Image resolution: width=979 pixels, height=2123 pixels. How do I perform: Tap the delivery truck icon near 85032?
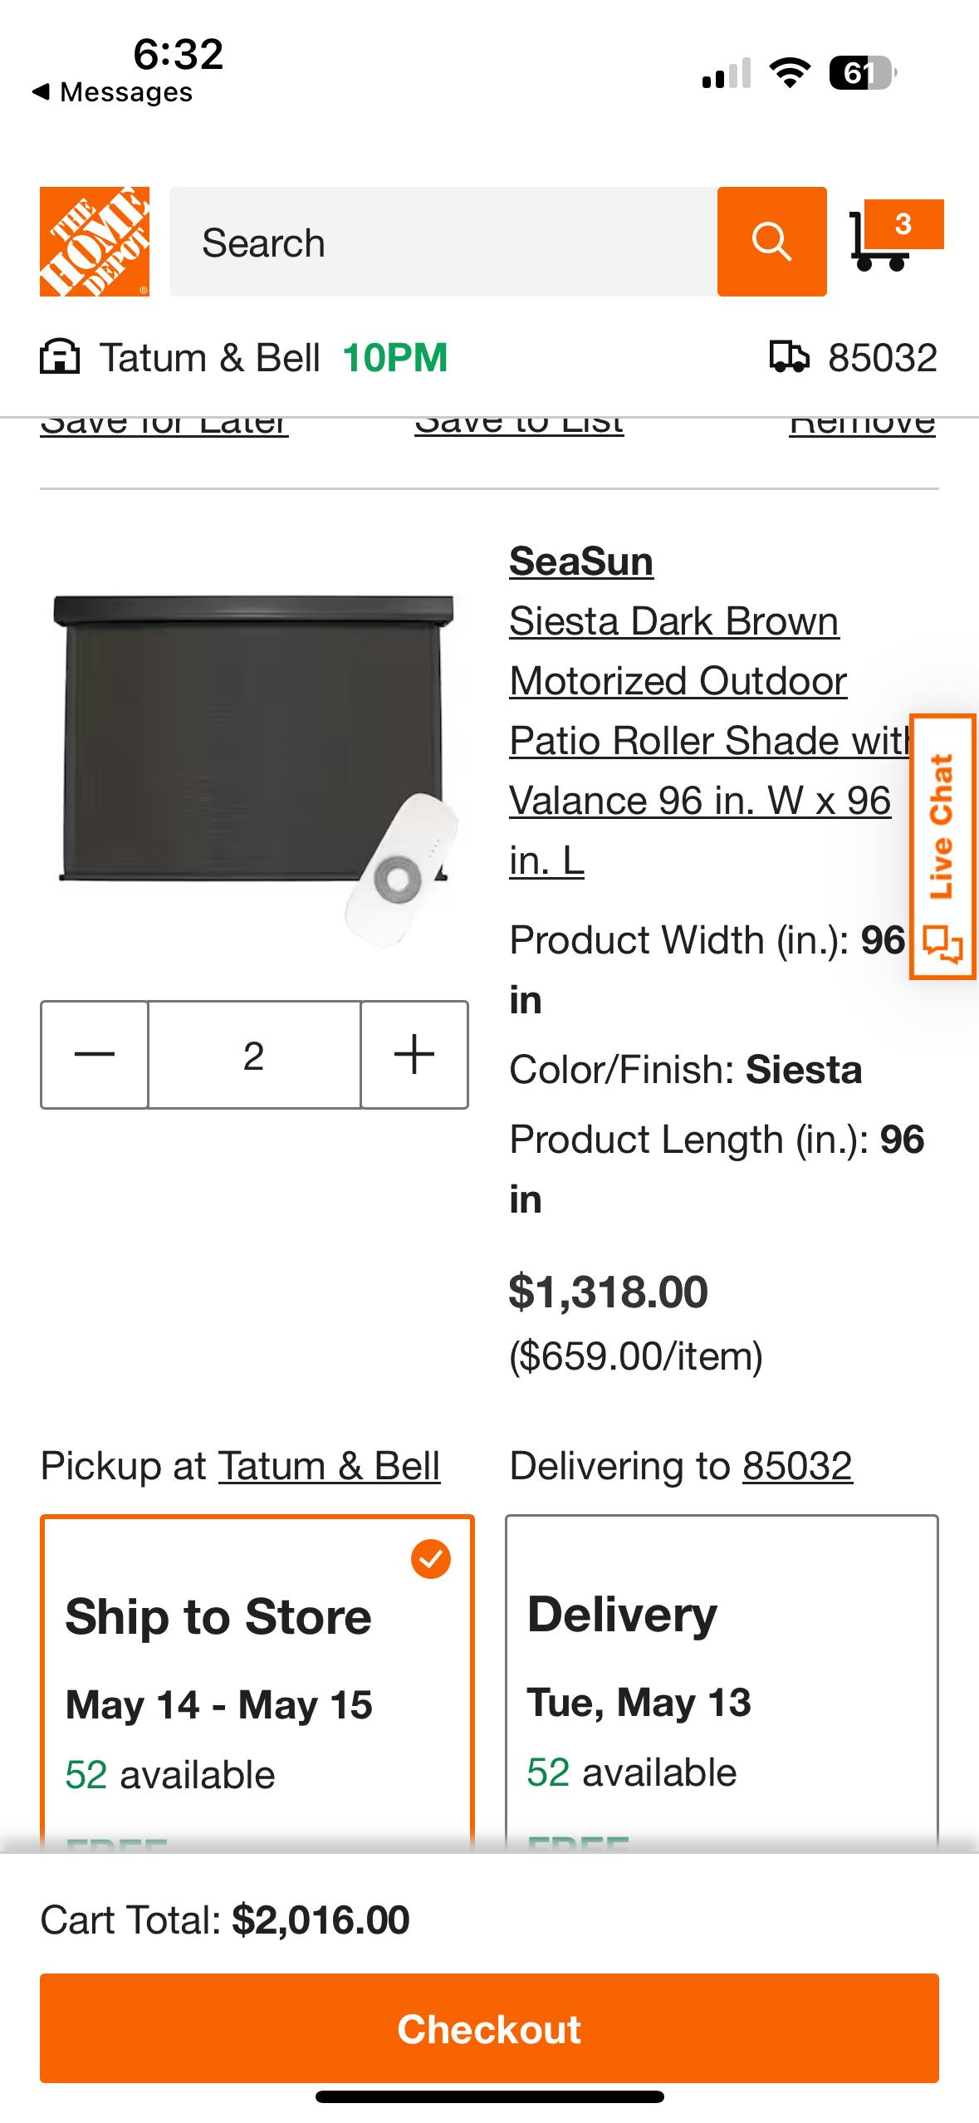tap(788, 357)
